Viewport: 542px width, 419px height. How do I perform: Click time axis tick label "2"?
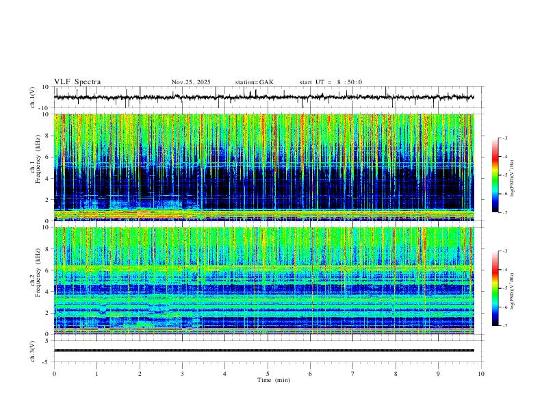140,374
